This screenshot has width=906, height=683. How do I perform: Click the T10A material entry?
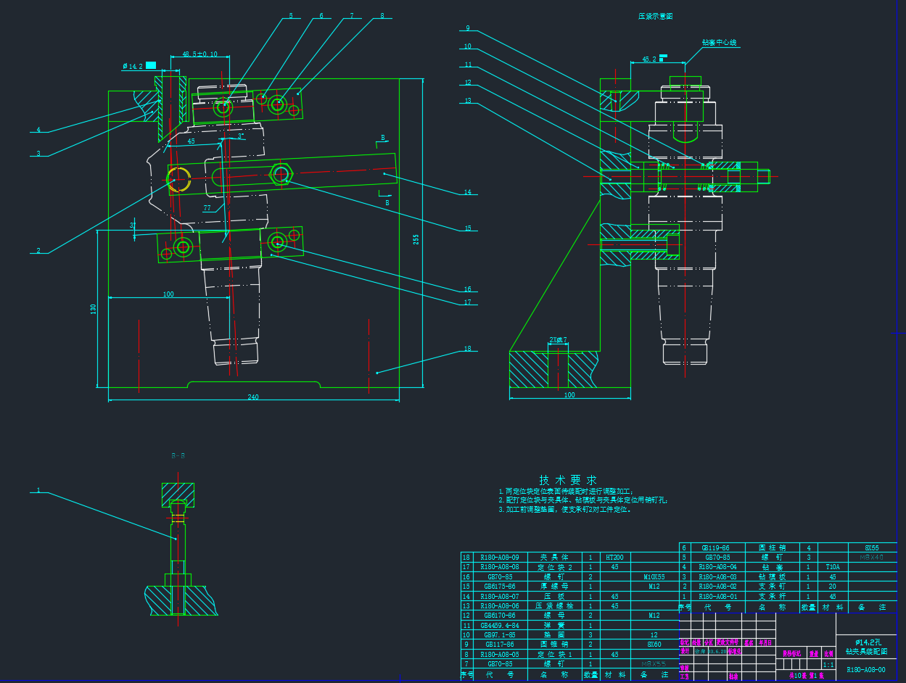click(x=832, y=567)
